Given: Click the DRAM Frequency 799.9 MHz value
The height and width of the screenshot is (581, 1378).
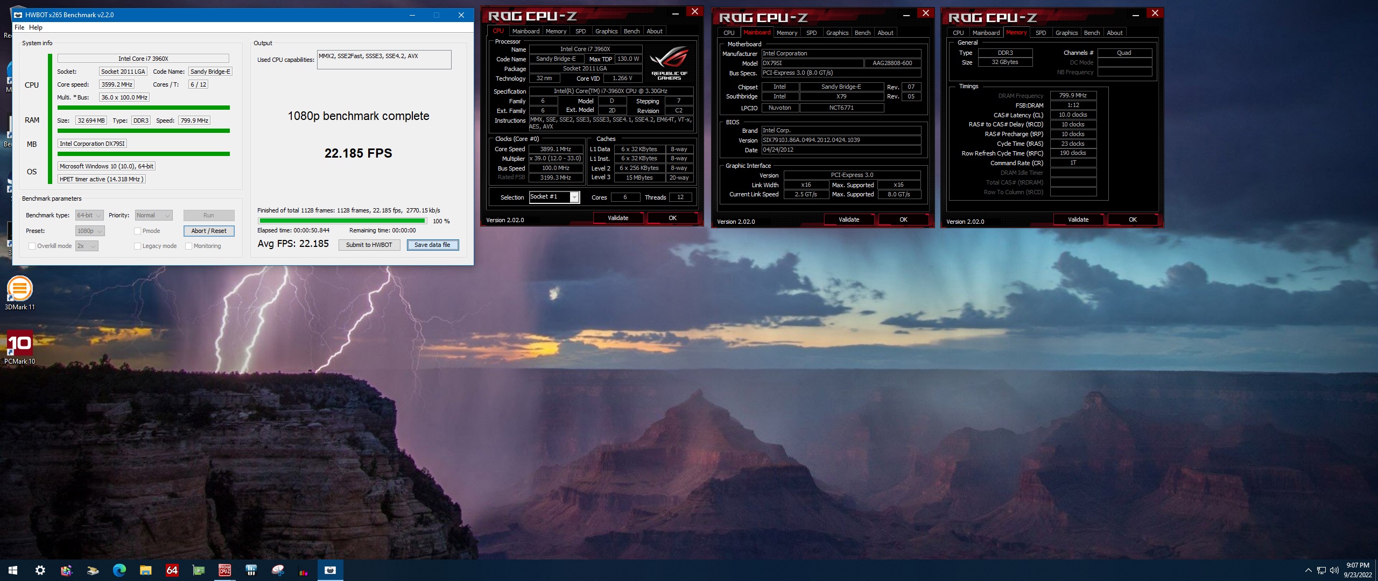Looking at the screenshot, I should point(1073,95).
